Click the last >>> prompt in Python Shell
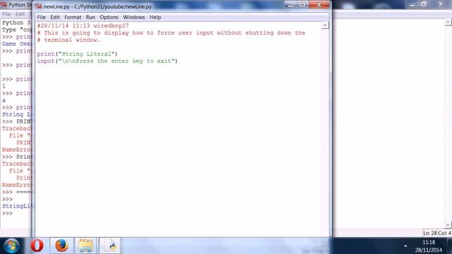The width and height of the screenshot is (452, 254). pyautogui.click(x=8, y=213)
